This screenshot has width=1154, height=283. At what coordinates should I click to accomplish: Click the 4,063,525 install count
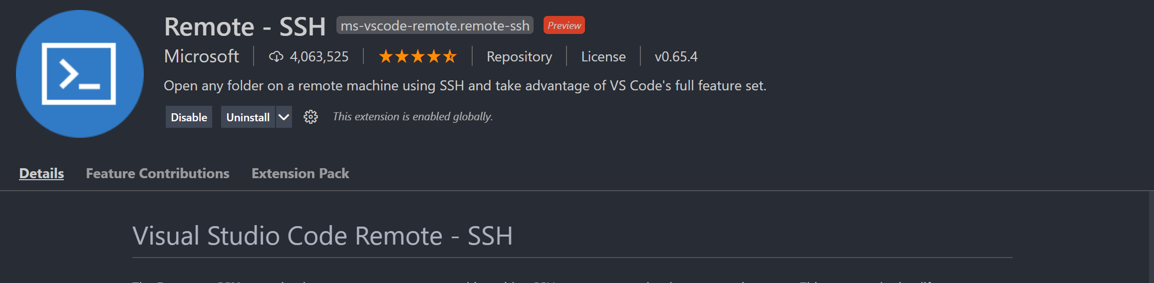(x=319, y=57)
